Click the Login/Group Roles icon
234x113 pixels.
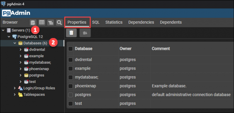click(x=20, y=88)
